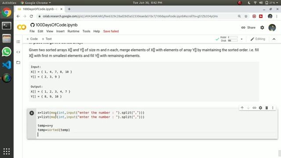Image resolution: width=281 pixels, height=158 pixels.
Task: Open cell more-options menu
Action: [273, 108]
